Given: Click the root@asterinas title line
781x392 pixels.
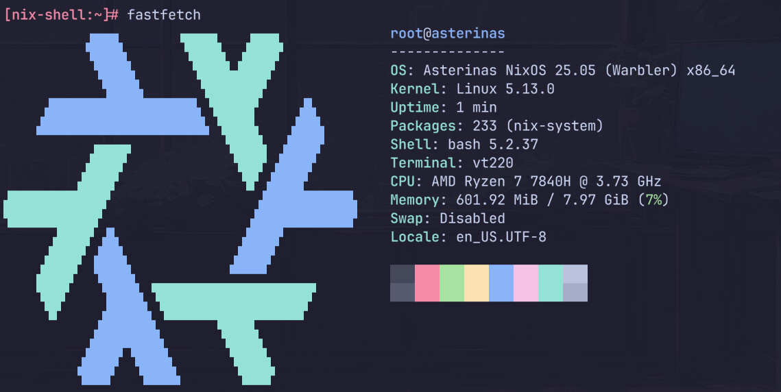Looking at the screenshot, I should point(447,34).
